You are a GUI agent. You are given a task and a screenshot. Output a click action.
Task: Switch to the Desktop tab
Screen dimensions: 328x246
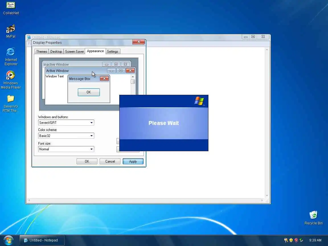(56, 52)
